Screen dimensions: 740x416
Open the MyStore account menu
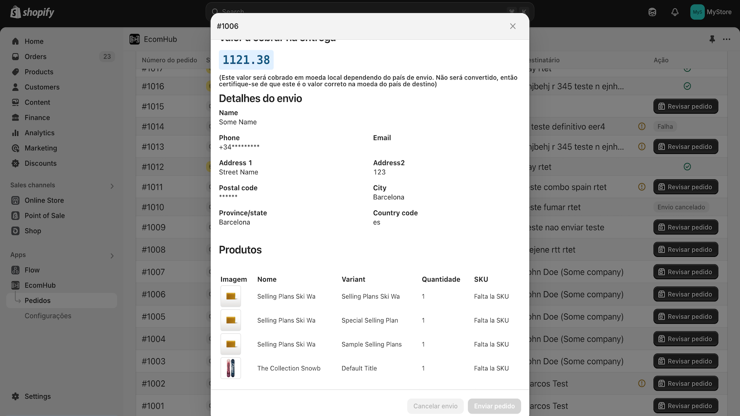tap(711, 12)
